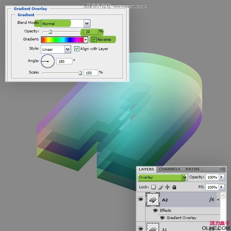231x231 pixels.
Task: Click the A2 layer name
Action: pyautogui.click(x=165, y=200)
